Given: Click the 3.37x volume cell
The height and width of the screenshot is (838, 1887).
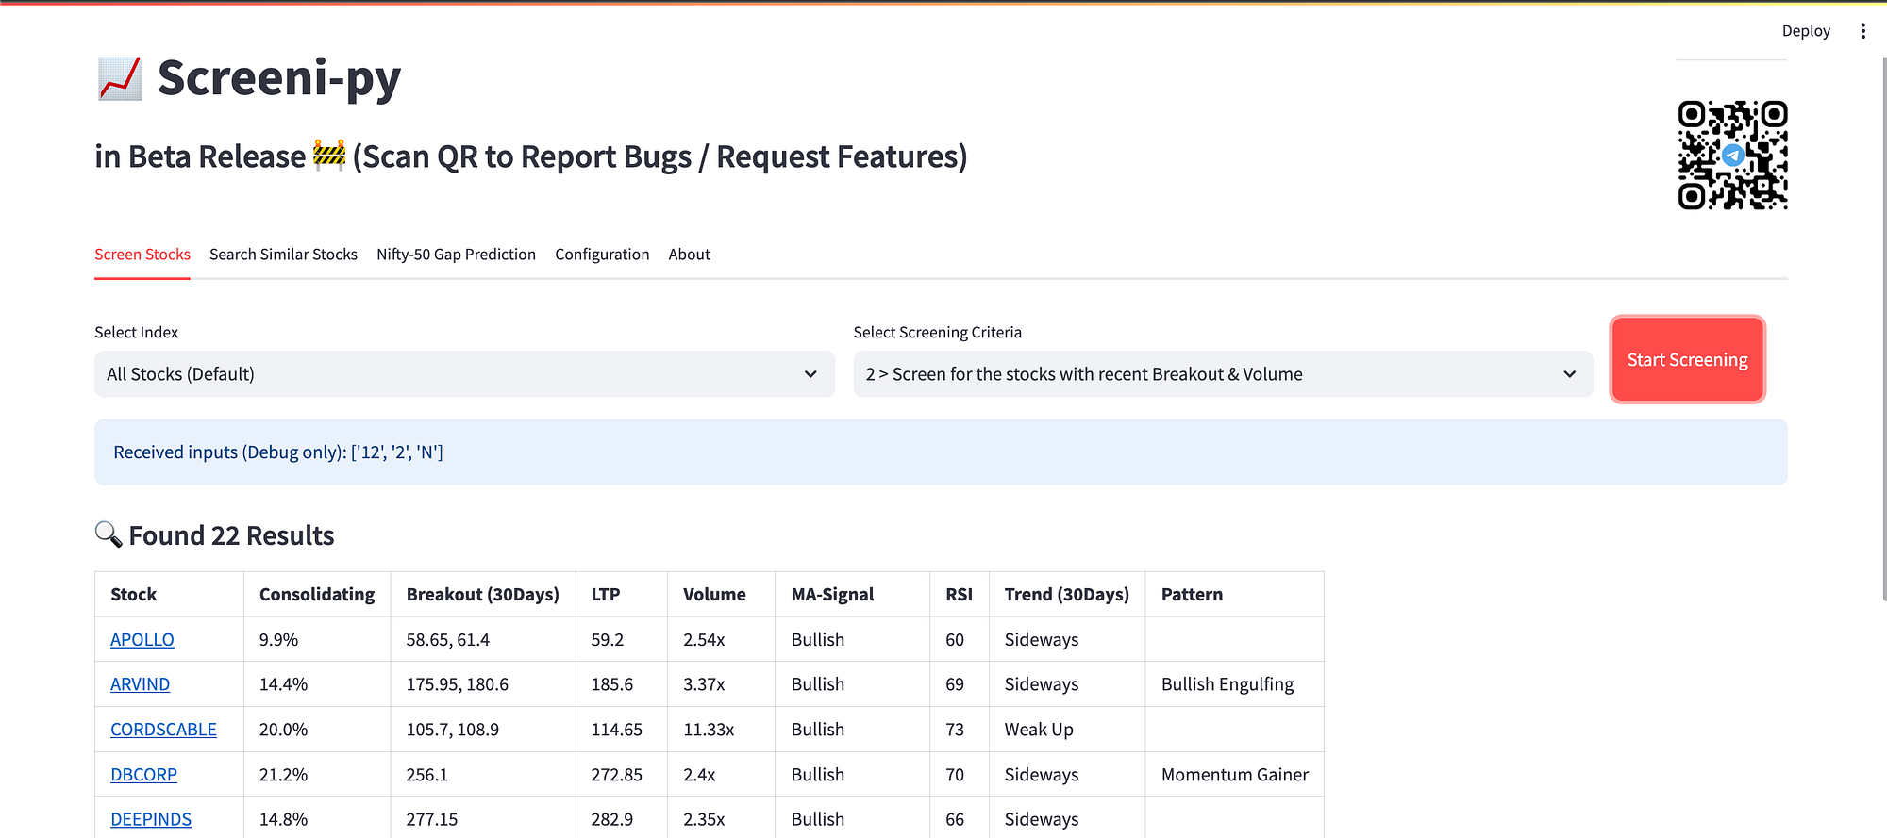Looking at the screenshot, I should point(722,684).
